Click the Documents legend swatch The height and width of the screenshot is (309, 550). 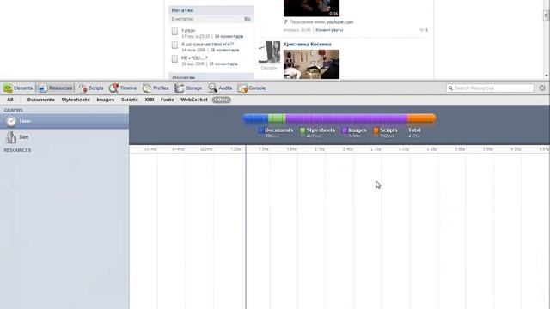tap(261, 130)
